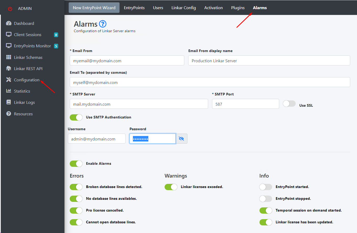Click the Warnings section heading
Viewport: 357px width, 233px height.
coord(176,176)
